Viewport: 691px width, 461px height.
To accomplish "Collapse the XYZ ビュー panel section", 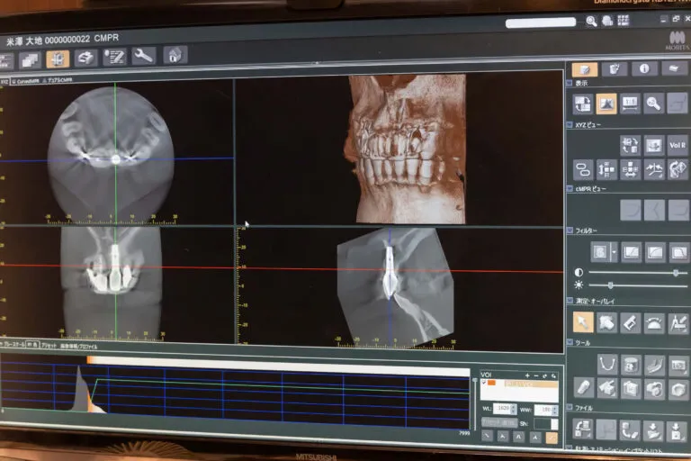I will click(570, 124).
